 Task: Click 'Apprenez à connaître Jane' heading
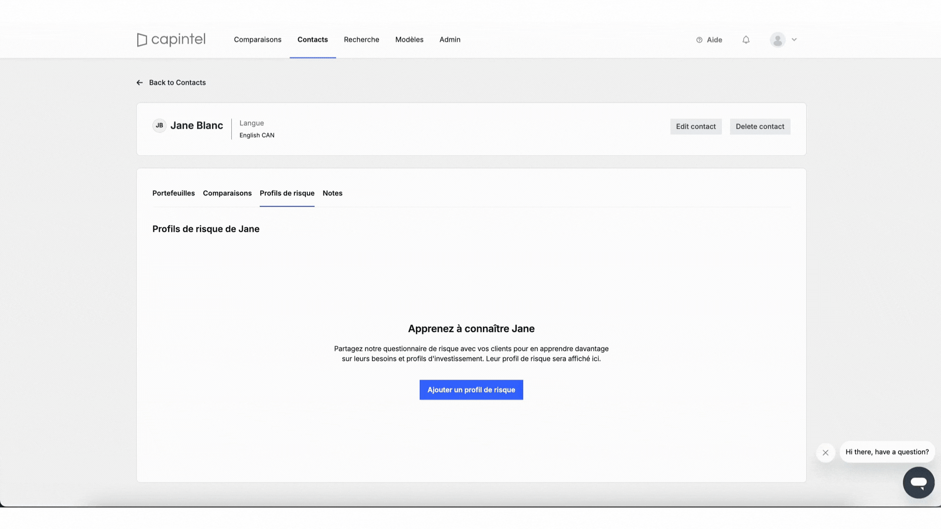pos(471,329)
